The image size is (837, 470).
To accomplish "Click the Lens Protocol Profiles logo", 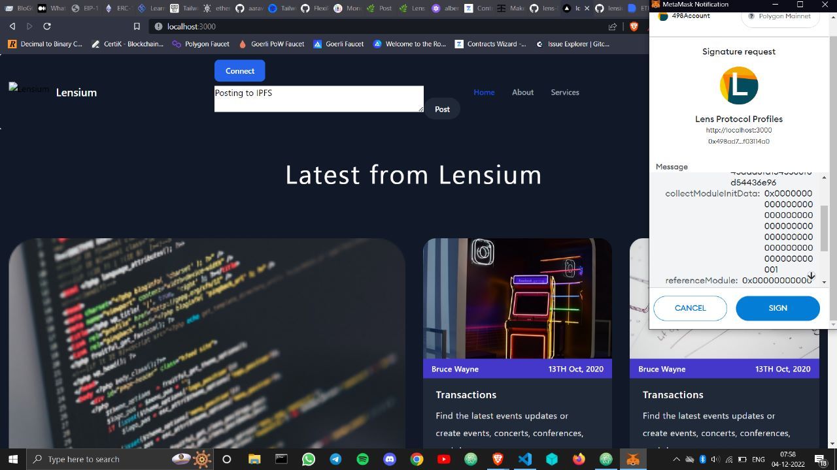I will [x=739, y=85].
